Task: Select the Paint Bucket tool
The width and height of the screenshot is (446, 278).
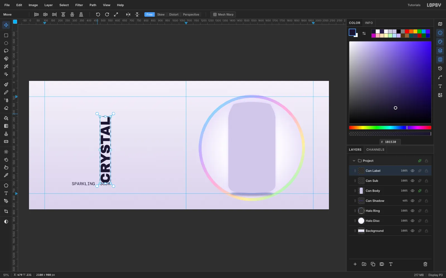Action: [x=6, y=118]
